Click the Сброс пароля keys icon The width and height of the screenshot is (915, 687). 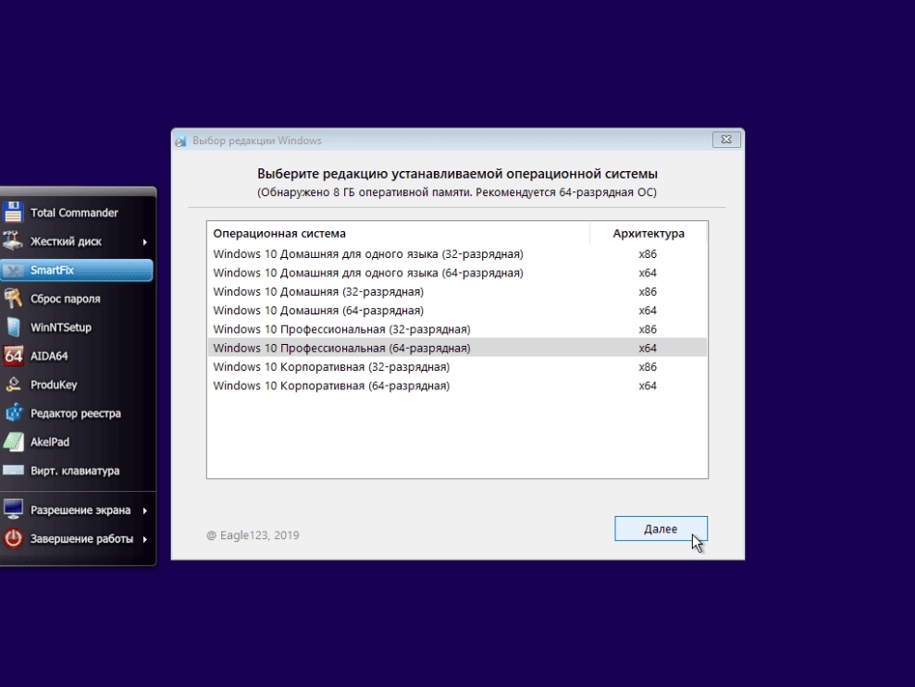(13, 298)
